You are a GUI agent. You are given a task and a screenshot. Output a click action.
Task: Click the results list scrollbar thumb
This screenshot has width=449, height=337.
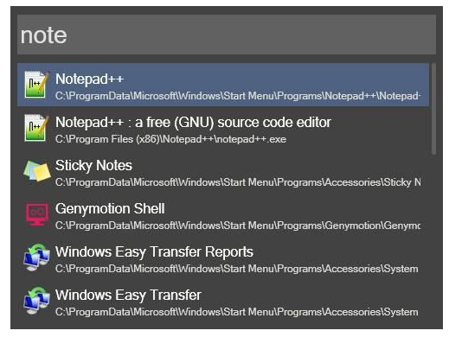(433, 109)
